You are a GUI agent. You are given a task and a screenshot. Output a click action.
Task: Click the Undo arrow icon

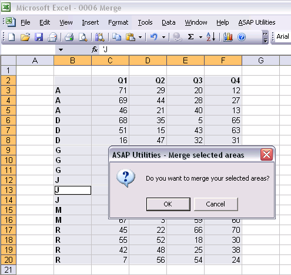154,37
